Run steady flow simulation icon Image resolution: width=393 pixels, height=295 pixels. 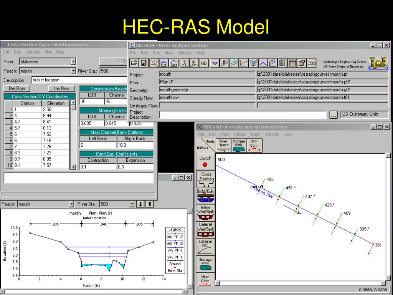click(184, 63)
